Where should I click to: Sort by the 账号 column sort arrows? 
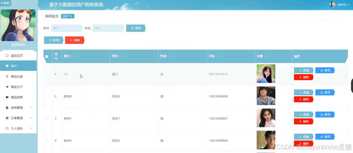(72, 56)
